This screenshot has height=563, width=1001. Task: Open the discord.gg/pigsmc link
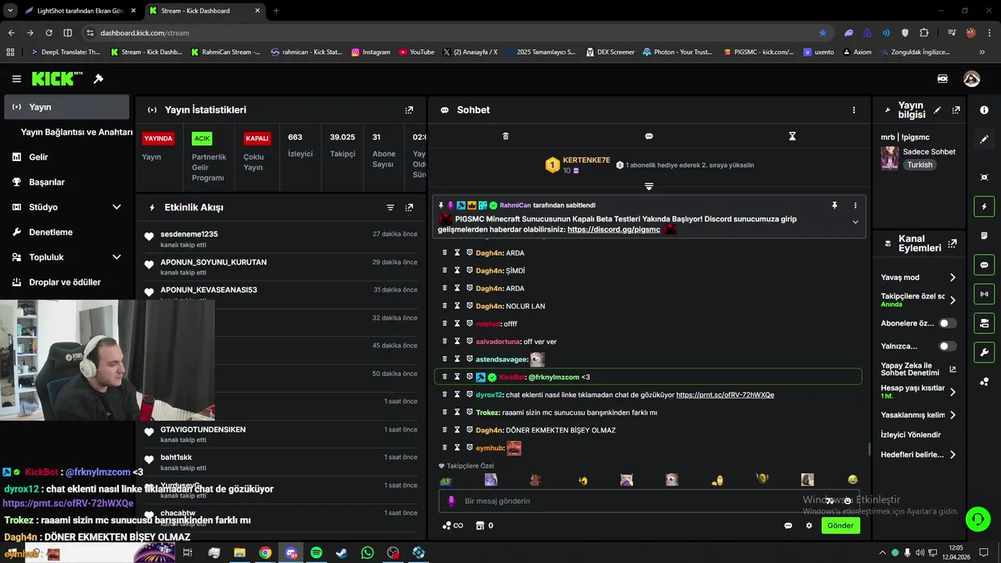coord(614,230)
